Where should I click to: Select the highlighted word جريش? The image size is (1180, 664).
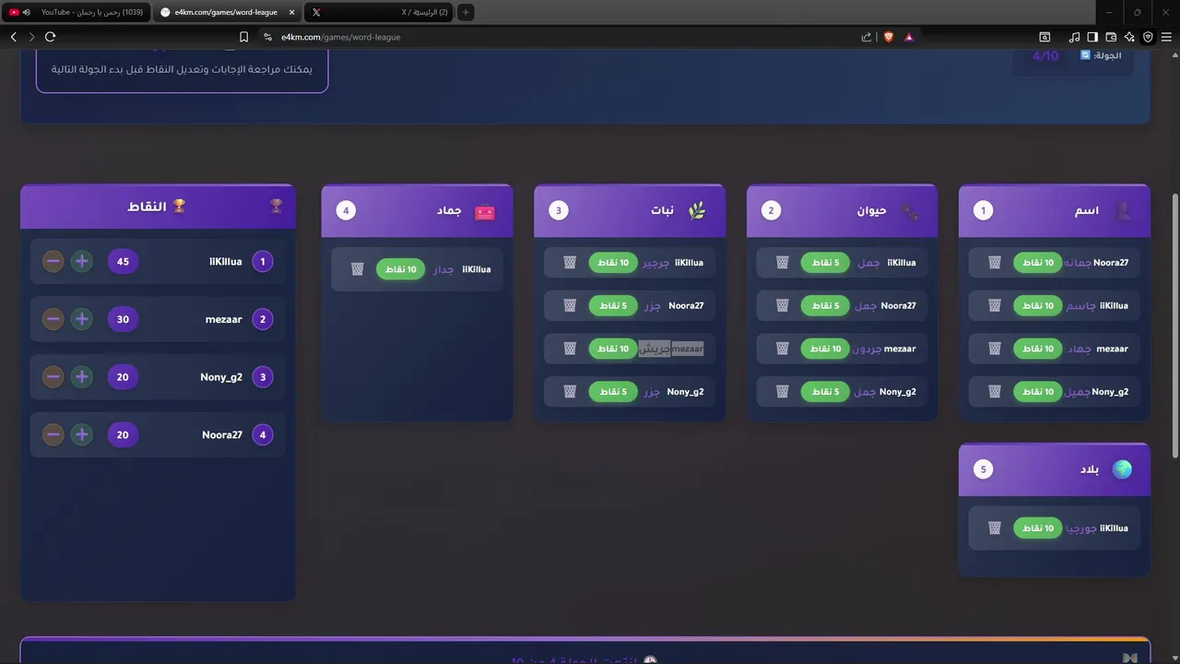click(x=655, y=349)
